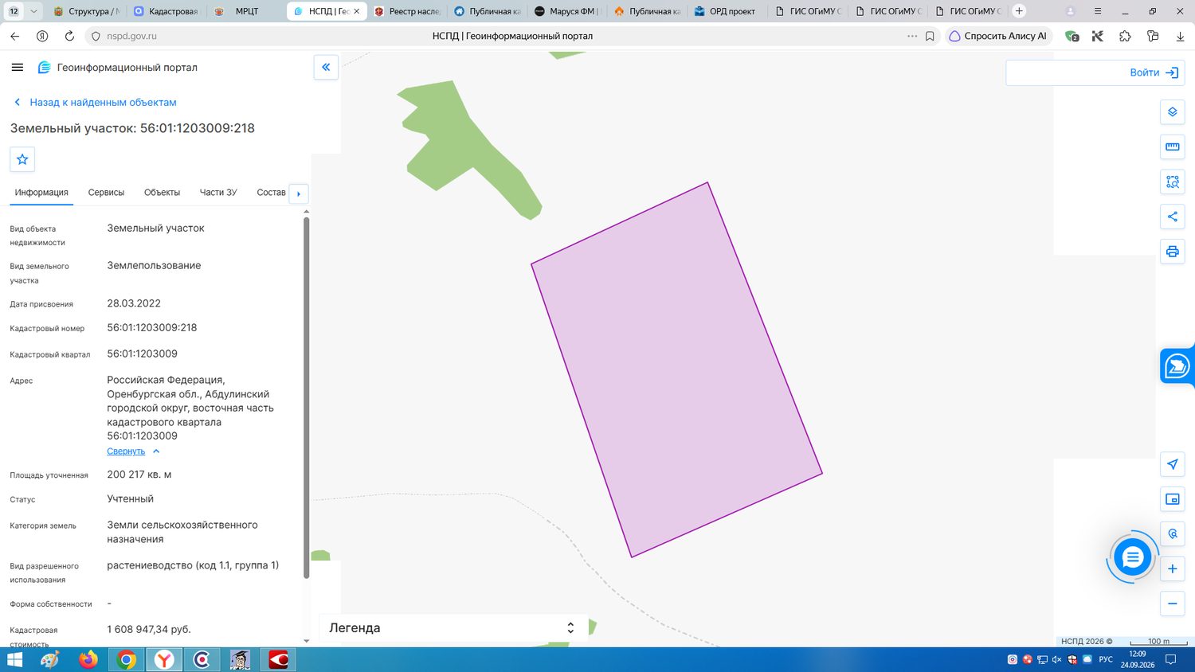Open browser downloads icon
1195x672 pixels.
click(x=1180, y=36)
